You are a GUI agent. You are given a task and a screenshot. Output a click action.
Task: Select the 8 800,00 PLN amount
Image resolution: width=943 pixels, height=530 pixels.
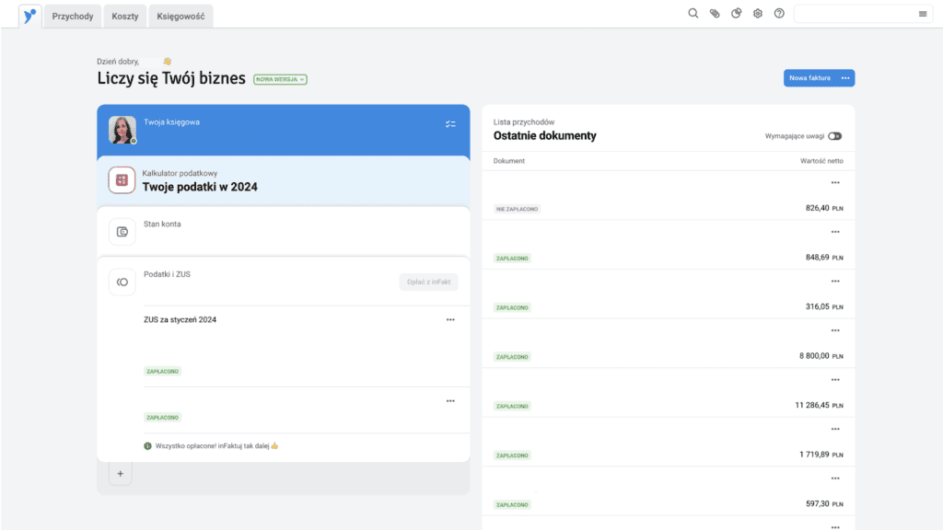tap(821, 356)
